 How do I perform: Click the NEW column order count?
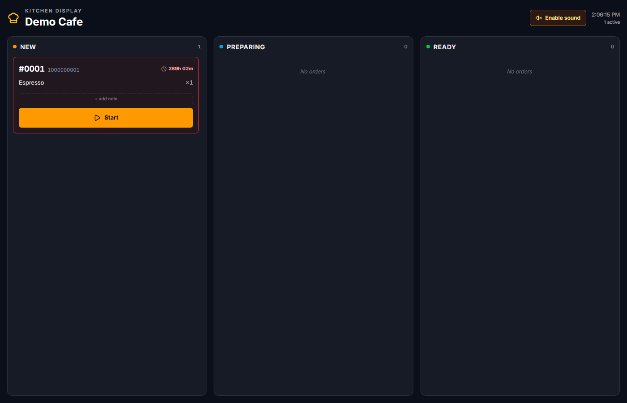point(199,47)
